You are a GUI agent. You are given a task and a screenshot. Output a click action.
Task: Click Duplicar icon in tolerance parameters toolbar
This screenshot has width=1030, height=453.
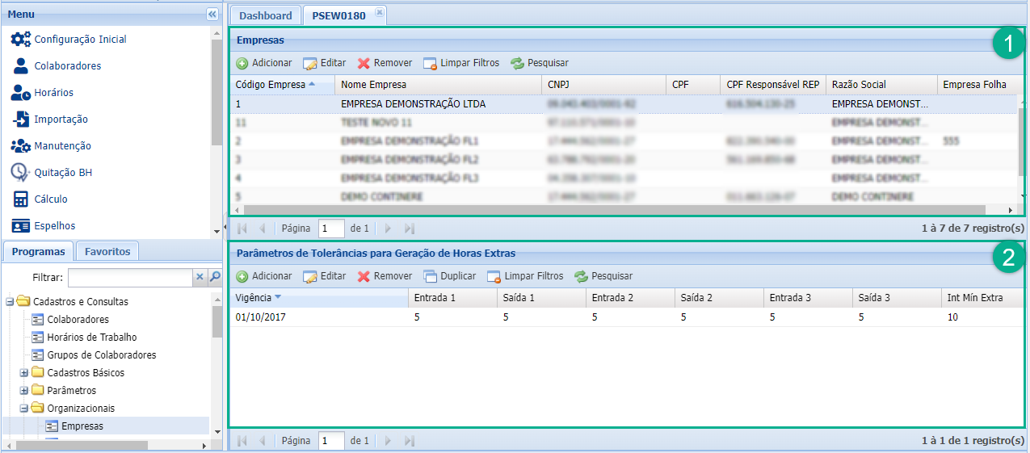(x=431, y=276)
